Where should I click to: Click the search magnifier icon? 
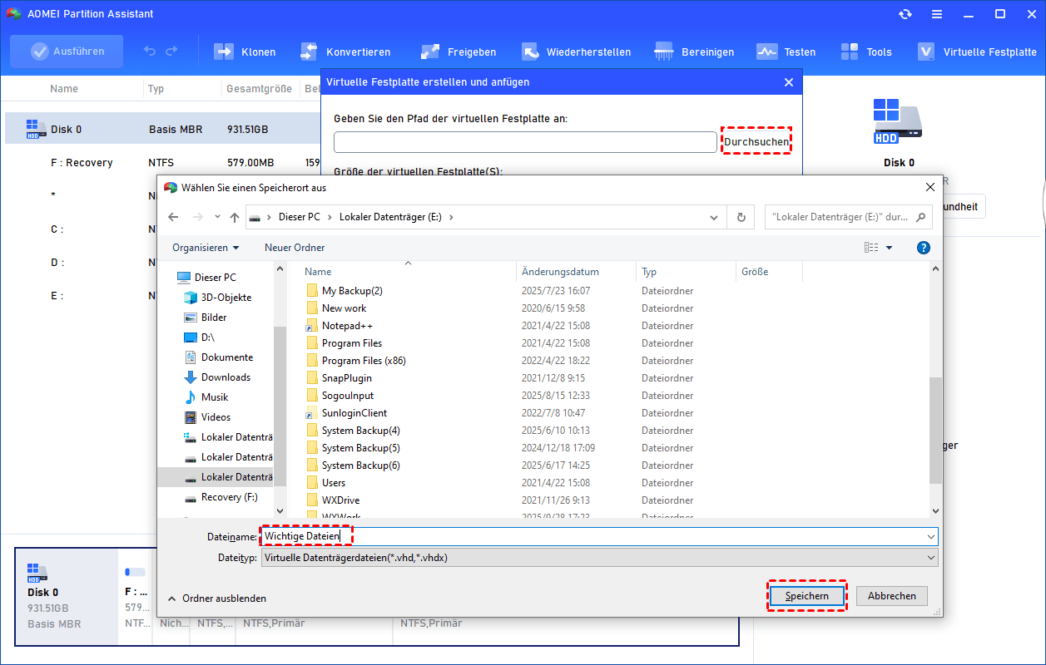tap(920, 218)
